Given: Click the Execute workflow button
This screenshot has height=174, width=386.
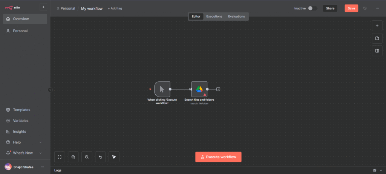Looking at the screenshot, I should pos(218,157).
